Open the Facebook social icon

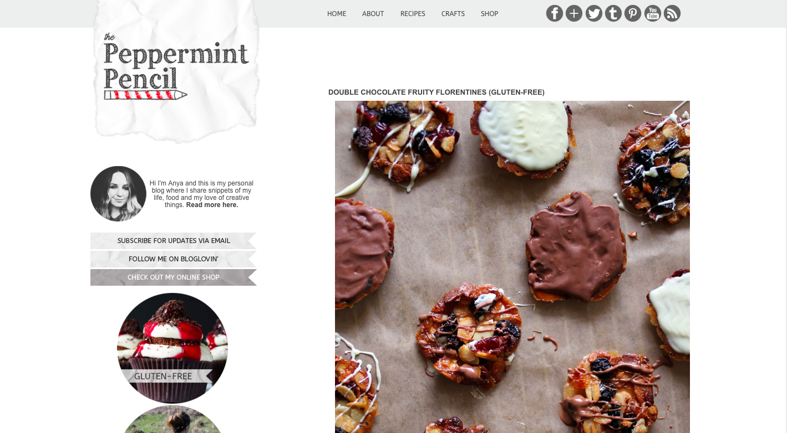[x=555, y=13]
